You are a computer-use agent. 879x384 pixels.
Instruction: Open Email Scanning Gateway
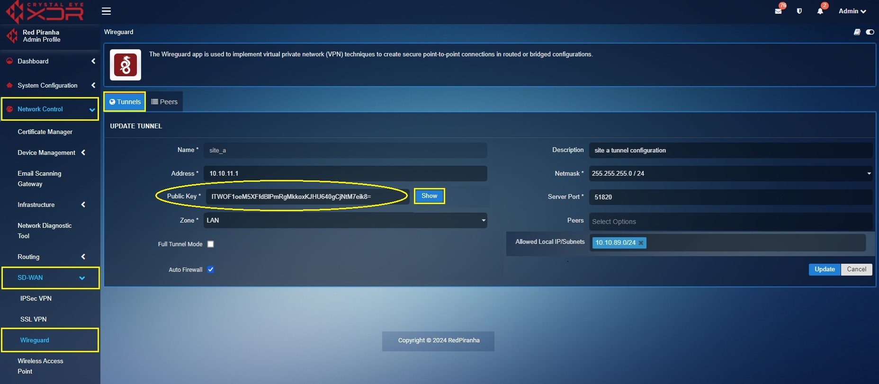click(39, 179)
